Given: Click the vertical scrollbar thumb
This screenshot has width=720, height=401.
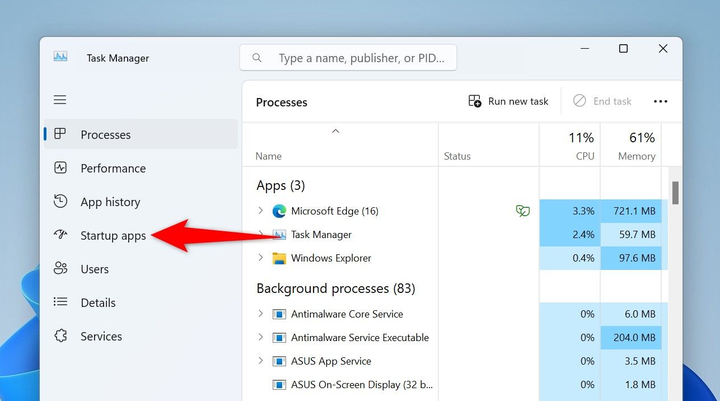Looking at the screenshot, I should (x=675, y=193).
